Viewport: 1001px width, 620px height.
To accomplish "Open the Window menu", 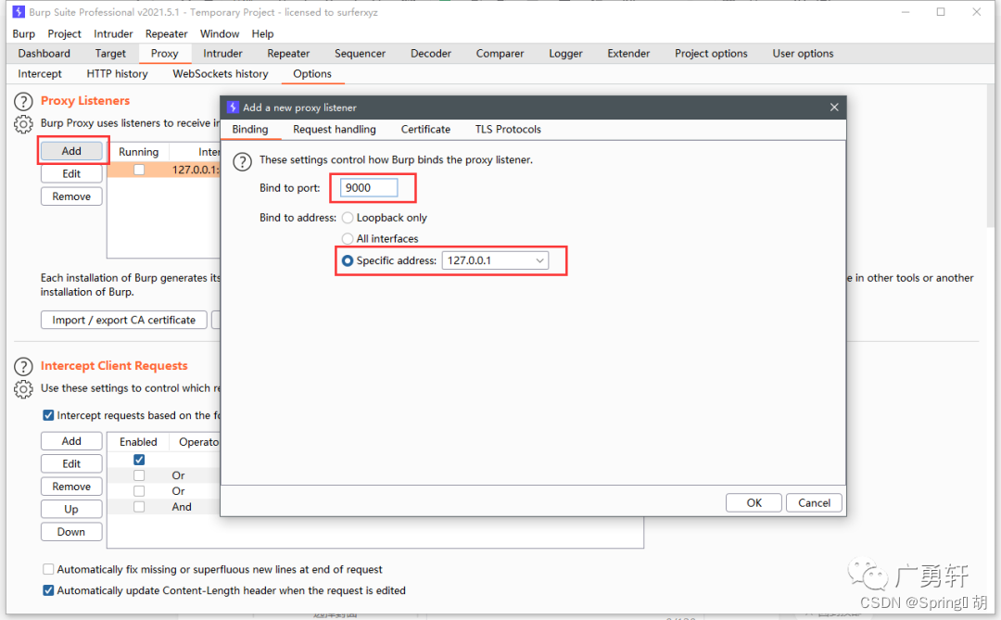I will coord(220,34).
